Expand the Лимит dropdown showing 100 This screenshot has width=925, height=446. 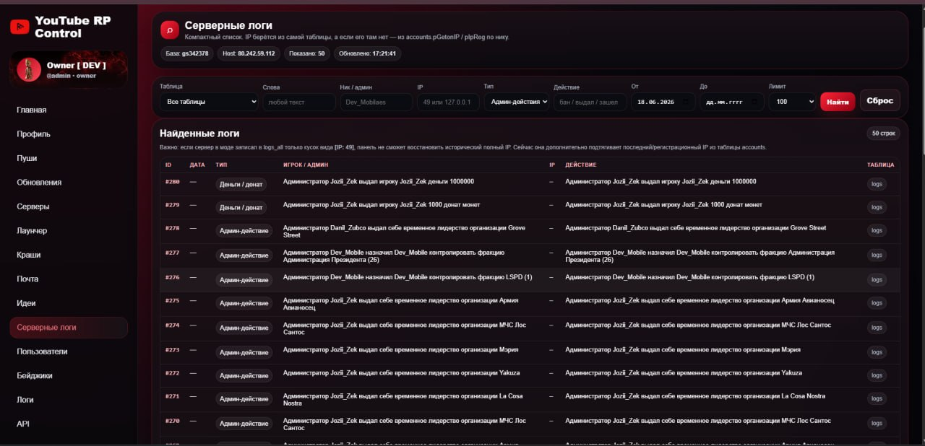(792, 102)
